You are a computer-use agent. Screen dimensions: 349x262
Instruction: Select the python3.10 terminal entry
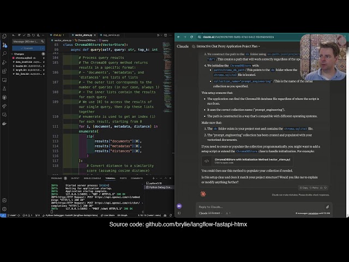[159, 183]
